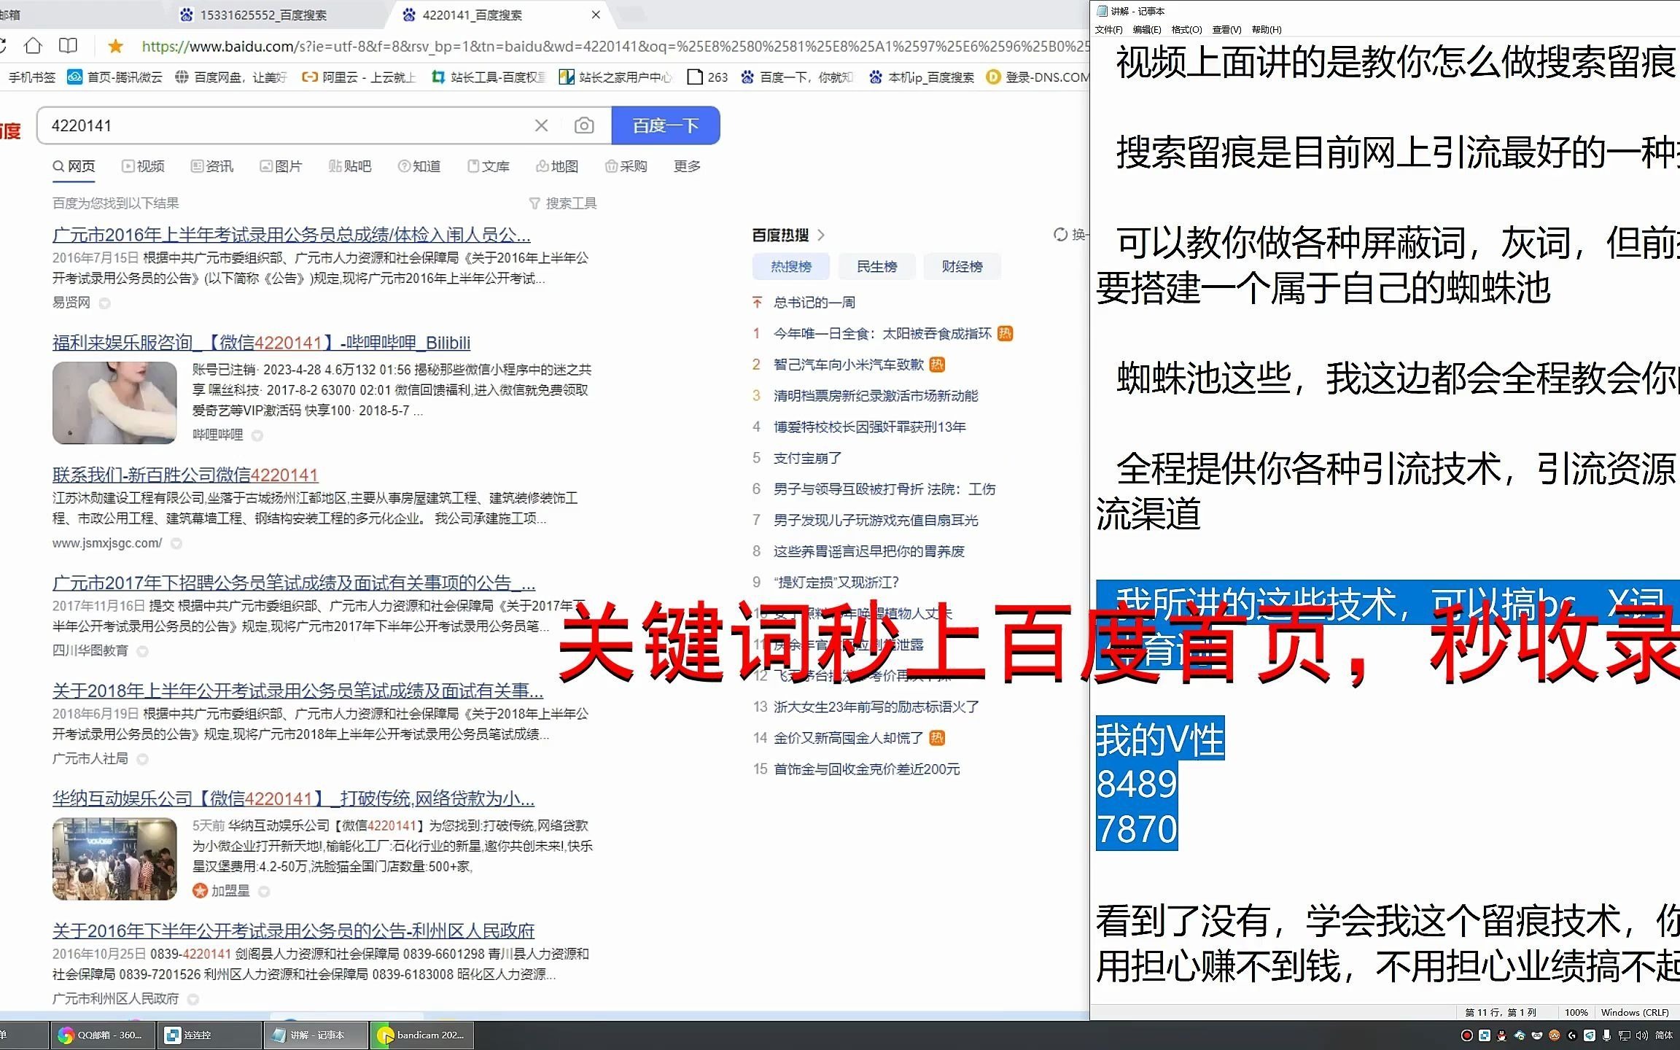Click the QQ penguin tray icon

(1501, 1035)
